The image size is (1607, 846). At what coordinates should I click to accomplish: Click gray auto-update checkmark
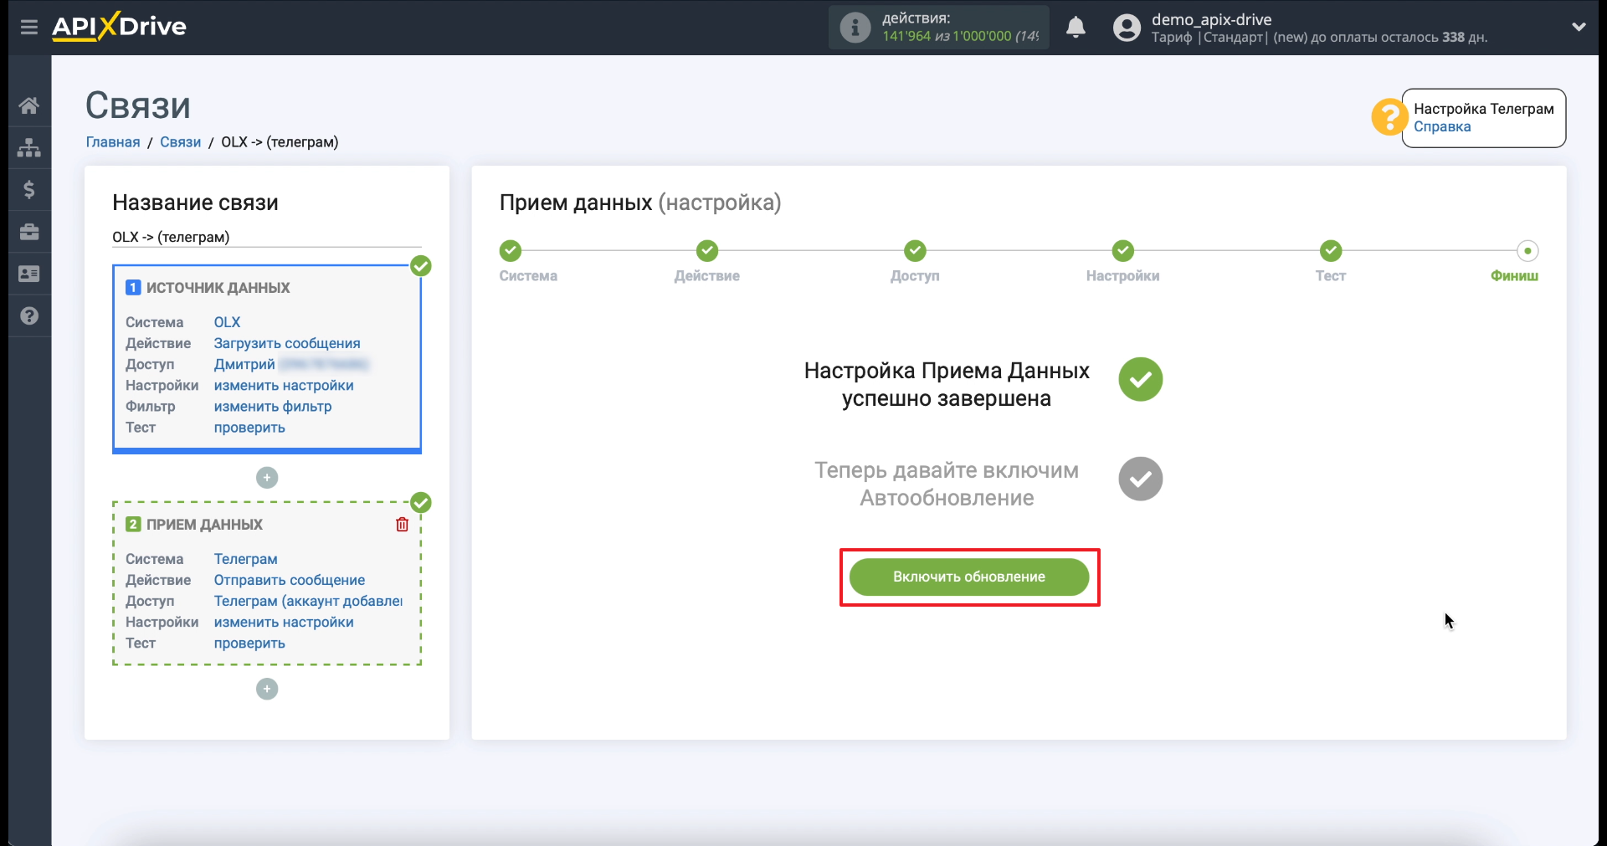(1140, 479)
